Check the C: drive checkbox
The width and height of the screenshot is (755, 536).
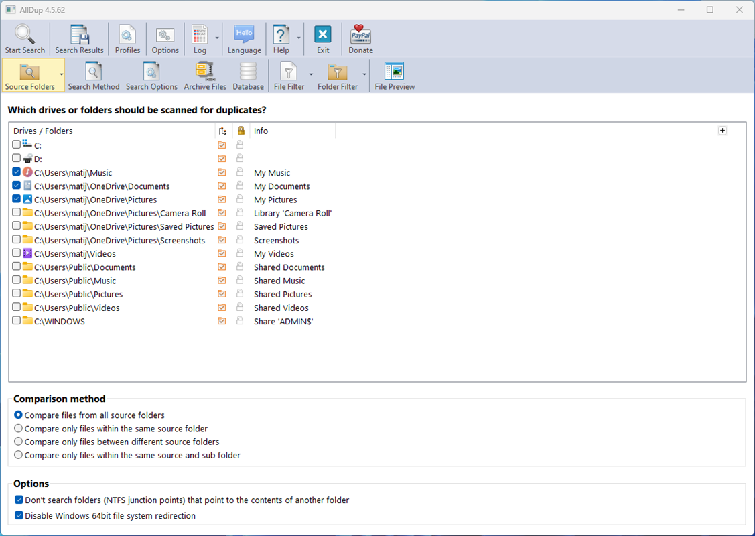(x=16, y=145)
